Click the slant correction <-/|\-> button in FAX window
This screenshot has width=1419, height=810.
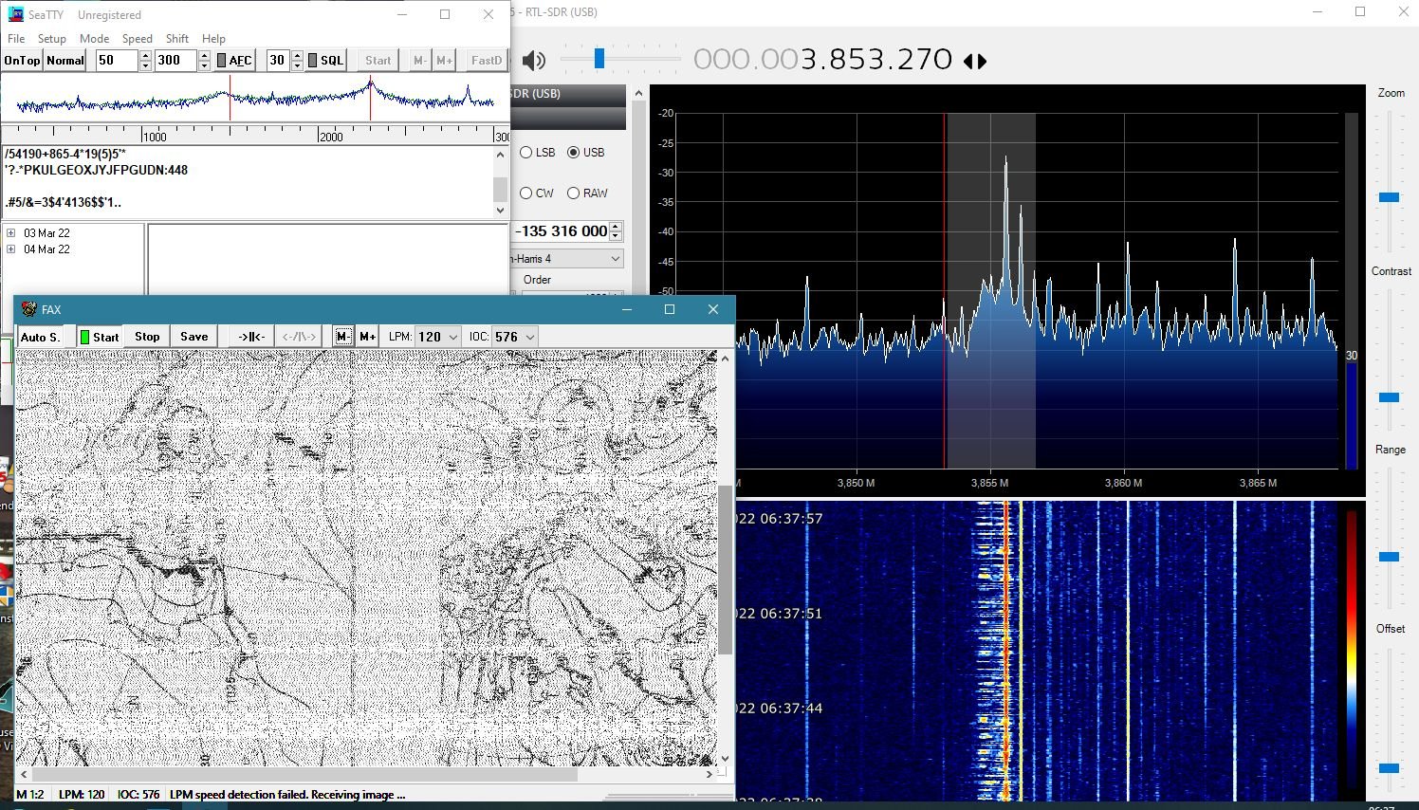pos(299,337)
